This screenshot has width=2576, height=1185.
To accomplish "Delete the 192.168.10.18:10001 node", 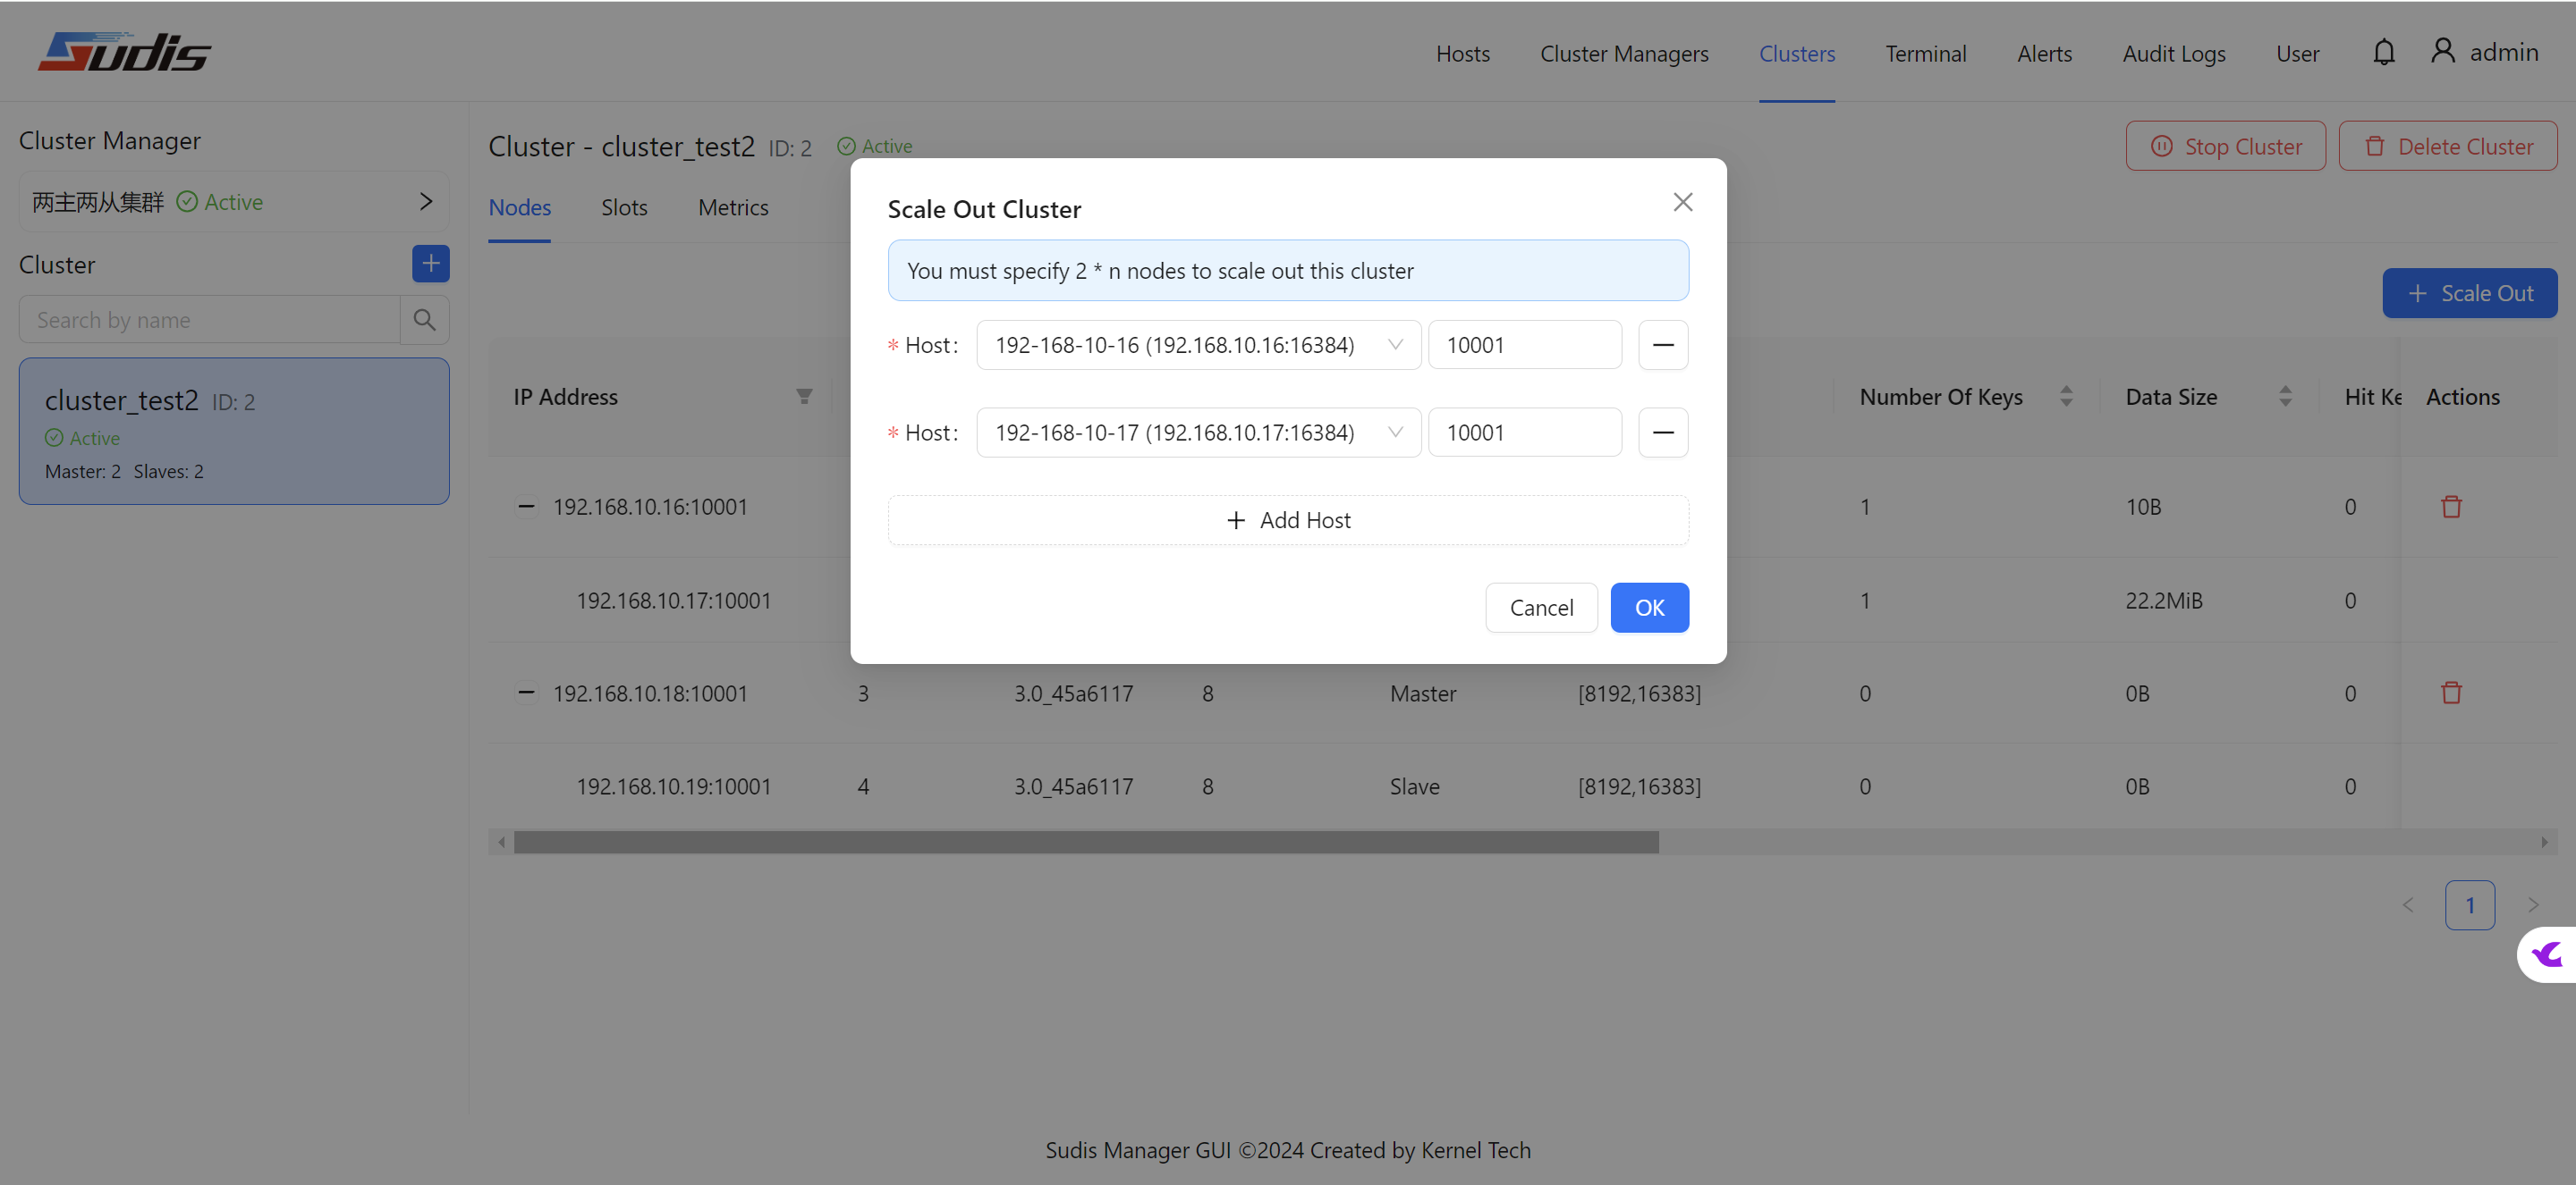I will (2451, 693).
